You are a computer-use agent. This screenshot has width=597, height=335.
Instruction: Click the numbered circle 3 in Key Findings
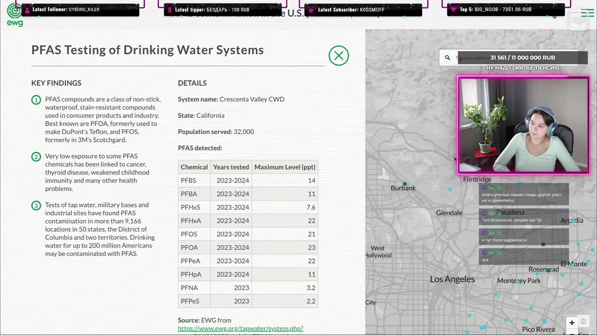36,205
